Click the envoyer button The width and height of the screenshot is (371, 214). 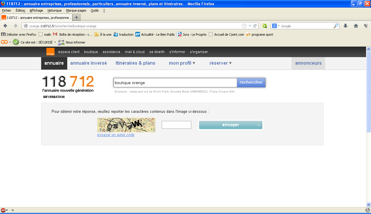(231, 125)
